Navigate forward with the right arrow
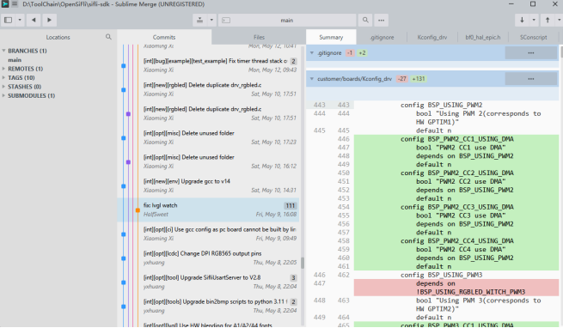The height and width of the screenshot is (328, 563). [x=50, y=20]
